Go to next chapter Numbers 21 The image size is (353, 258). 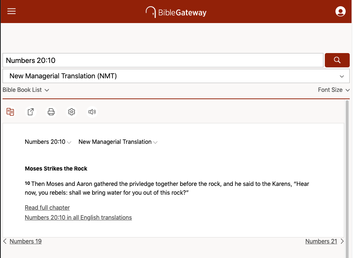click(321, 242)
